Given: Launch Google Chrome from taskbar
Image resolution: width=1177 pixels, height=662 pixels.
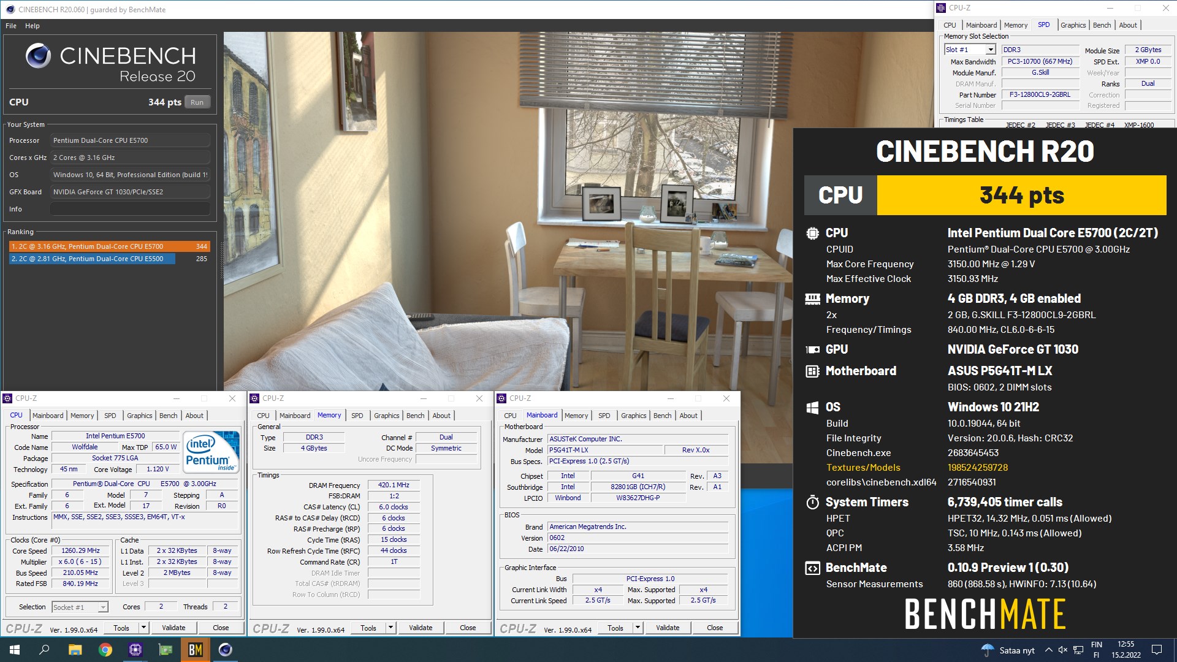Looking at the screenshot, I should click(x=105, y=650).
